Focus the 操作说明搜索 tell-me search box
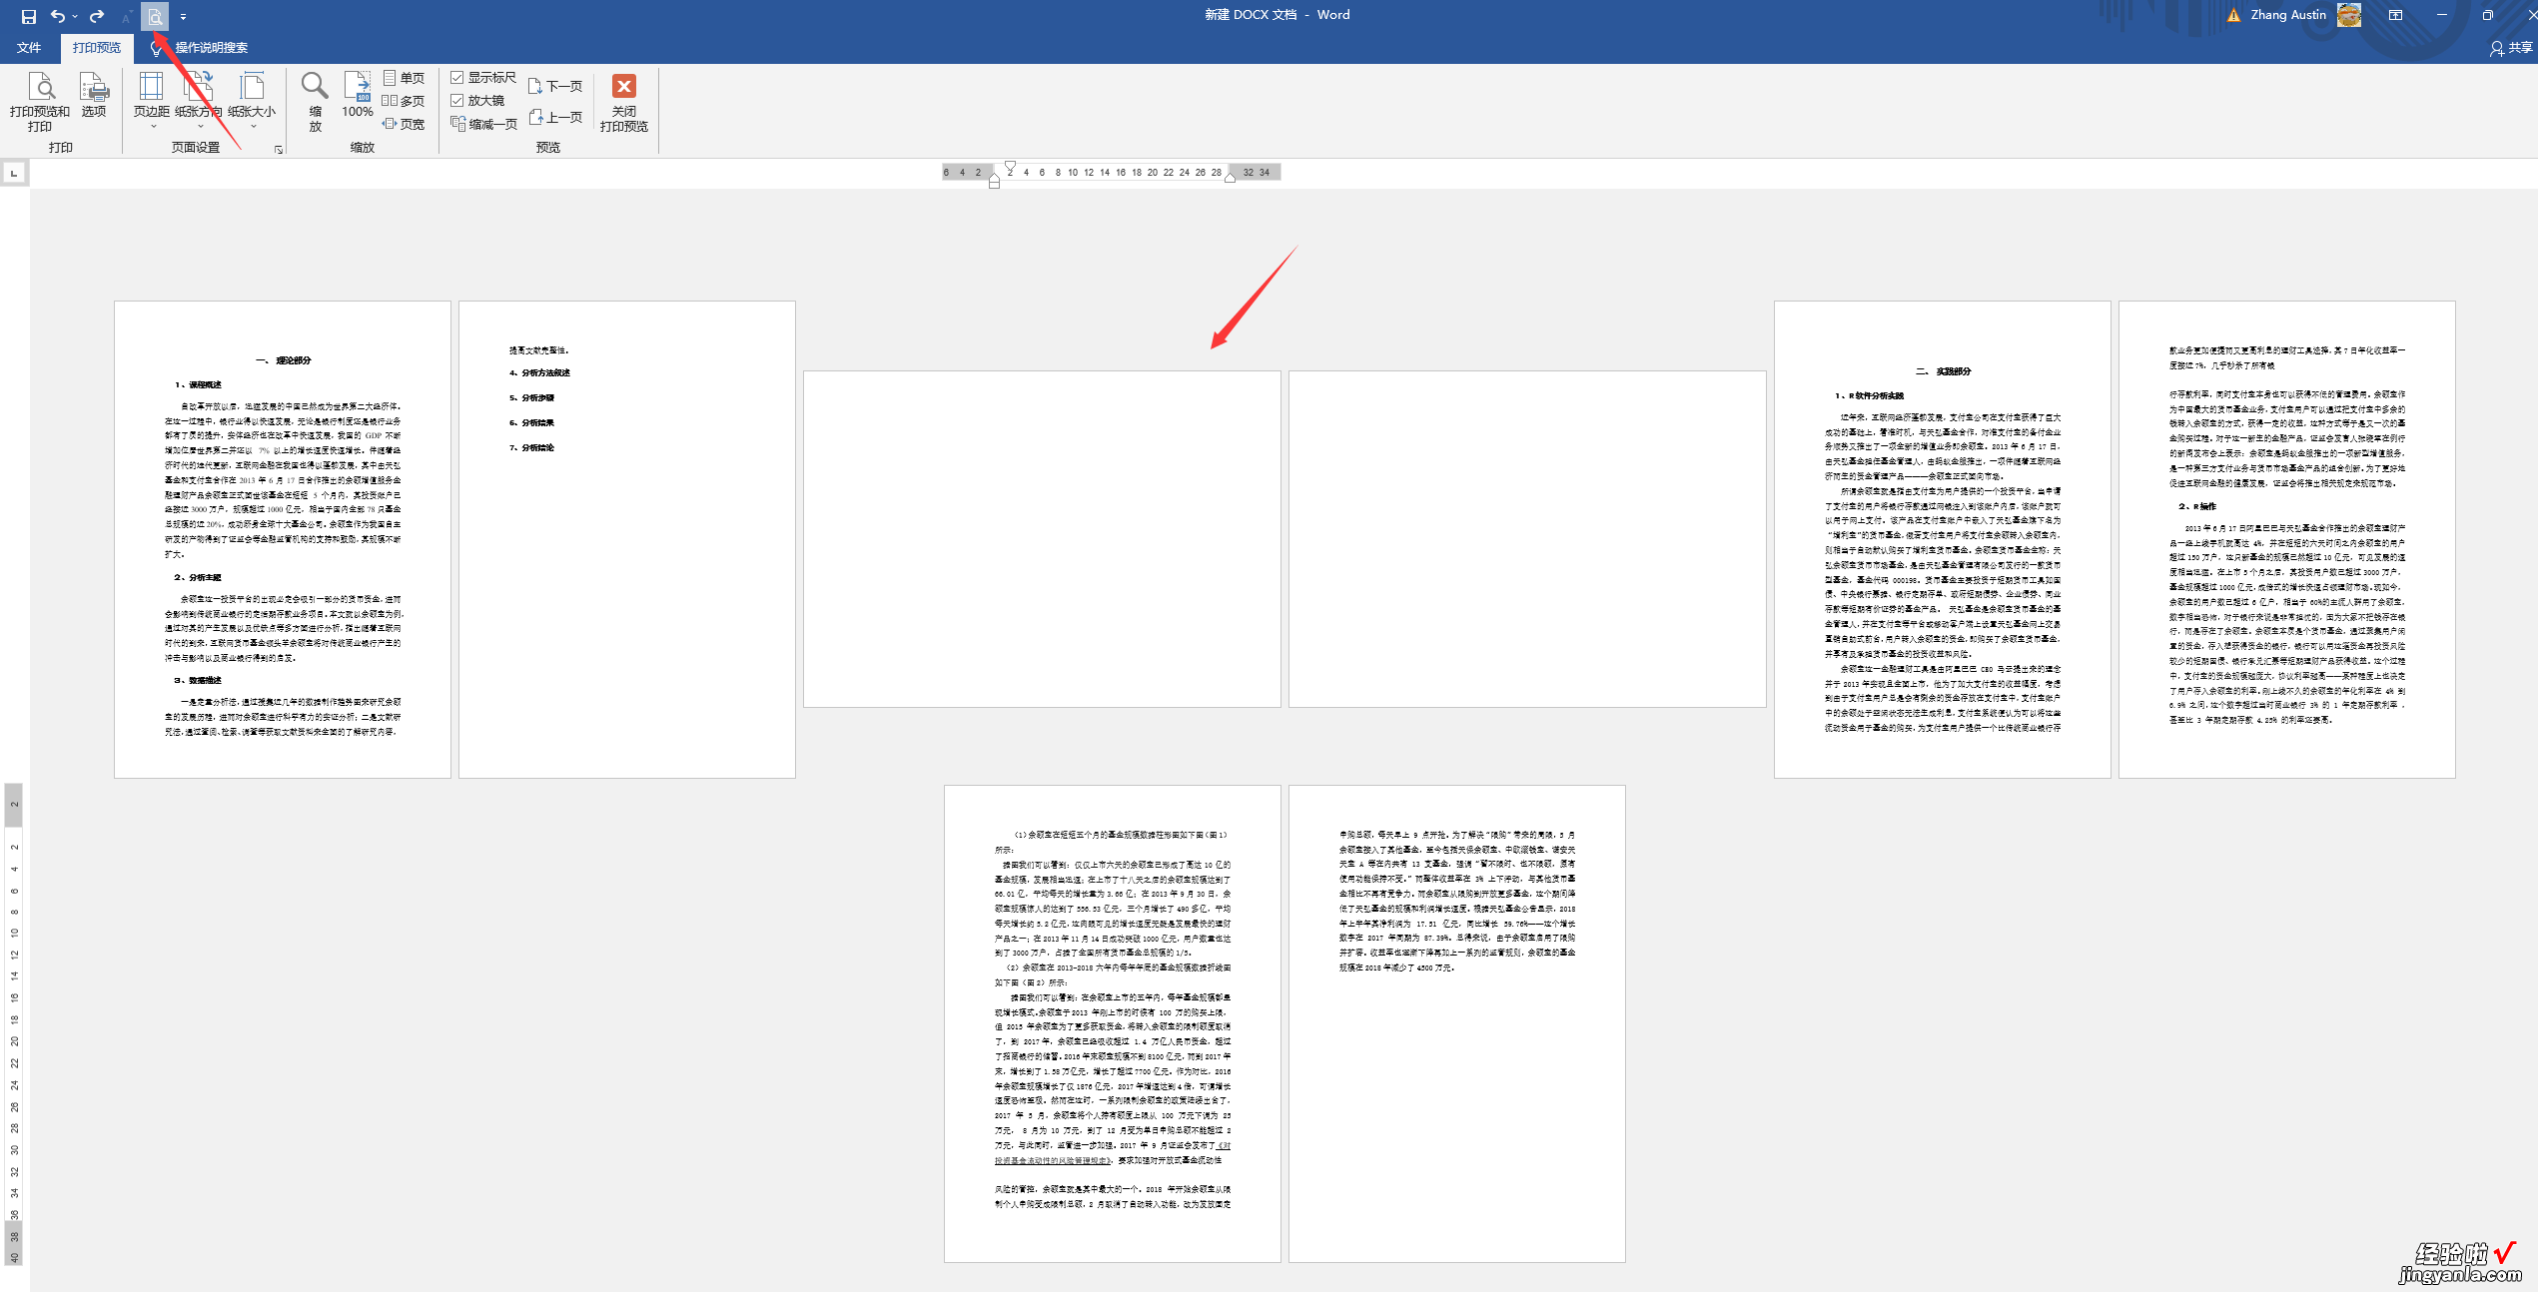 click(212, 48)
